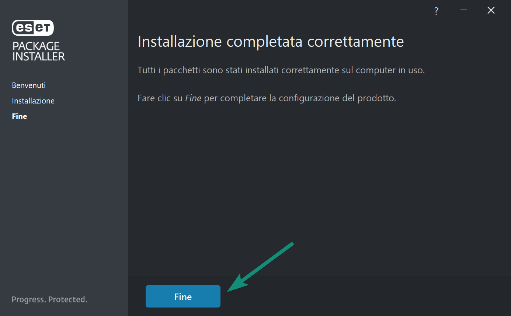511x316 pixels.
Task: Click the word PACKAGE under the logo
Action: click(x=36, y=46)
